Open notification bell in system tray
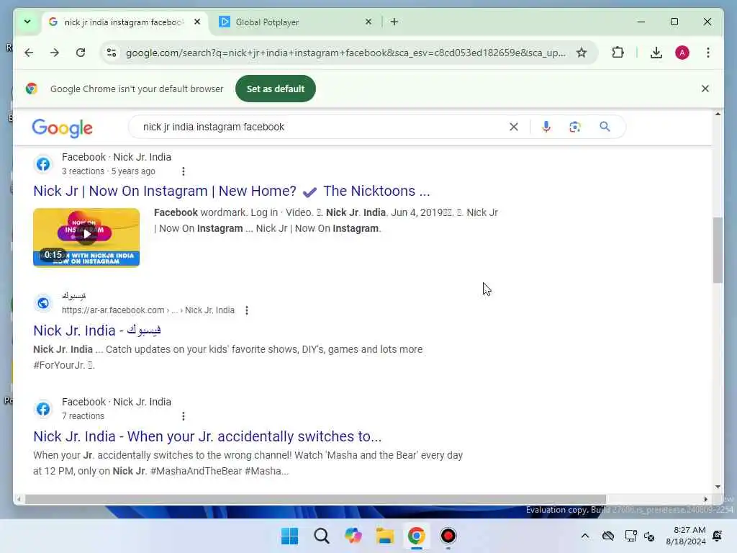 tap(718, 536)
